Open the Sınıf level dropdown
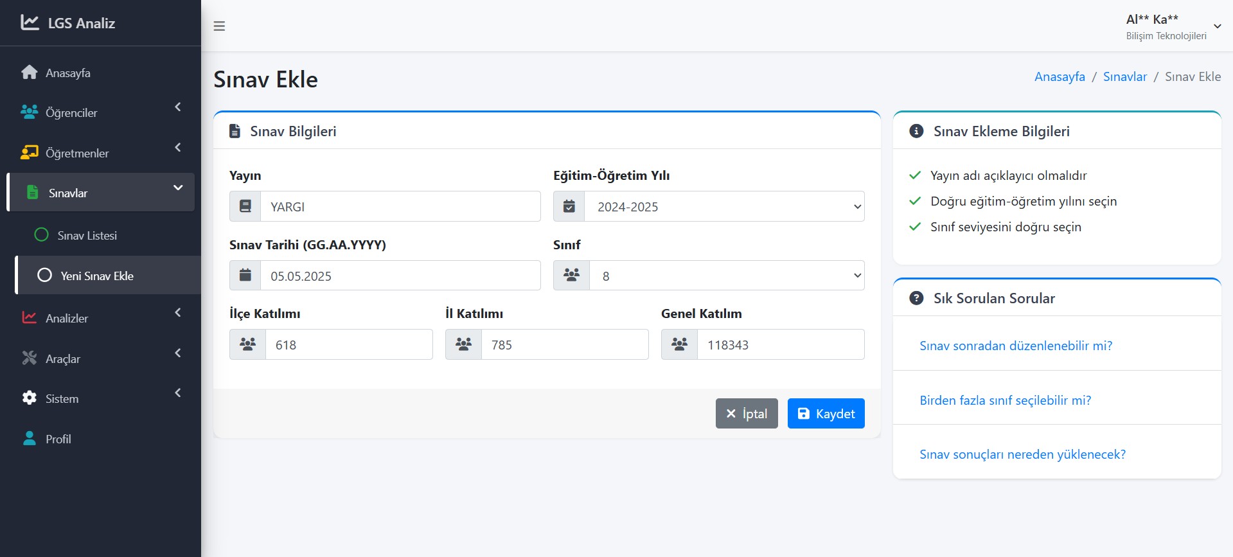The height and width of the screenshot is (557, 1233). pyautogui.click(x=726, y=276)
